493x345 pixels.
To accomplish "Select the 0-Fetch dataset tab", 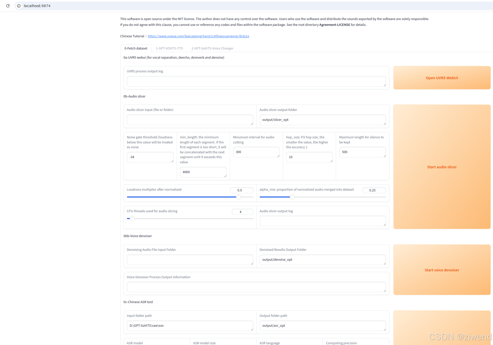I will coord(136,48).
